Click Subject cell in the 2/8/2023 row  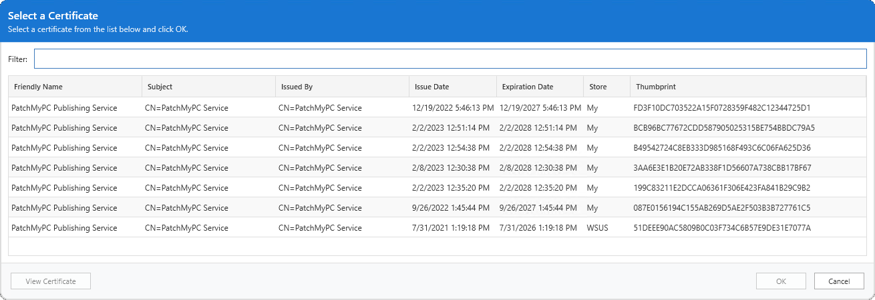(x=186, y=168)
